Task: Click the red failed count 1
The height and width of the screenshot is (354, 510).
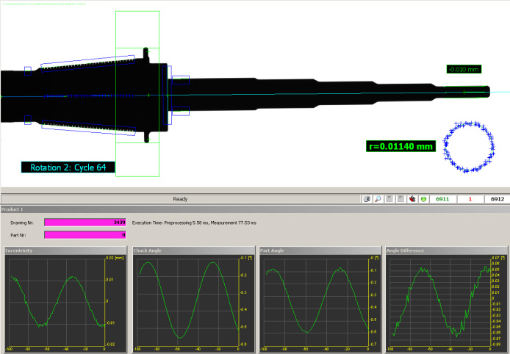Action: pyautogui.click(x=470, y=199)
